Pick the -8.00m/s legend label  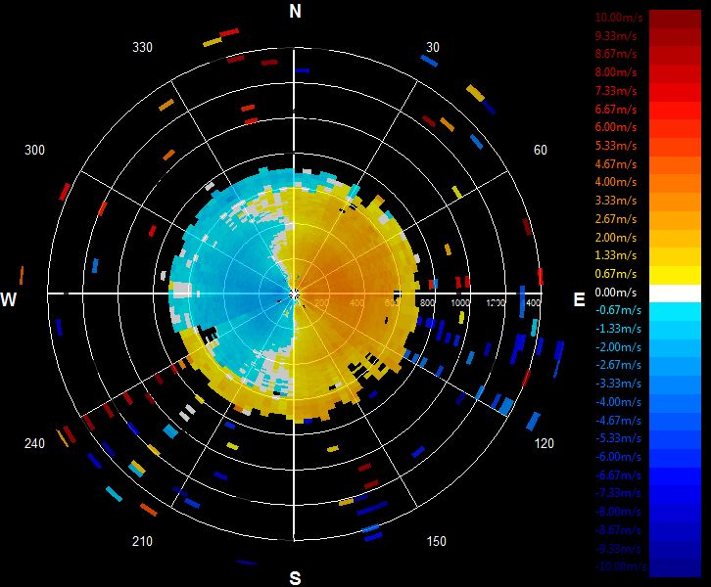tap(619, 512)
